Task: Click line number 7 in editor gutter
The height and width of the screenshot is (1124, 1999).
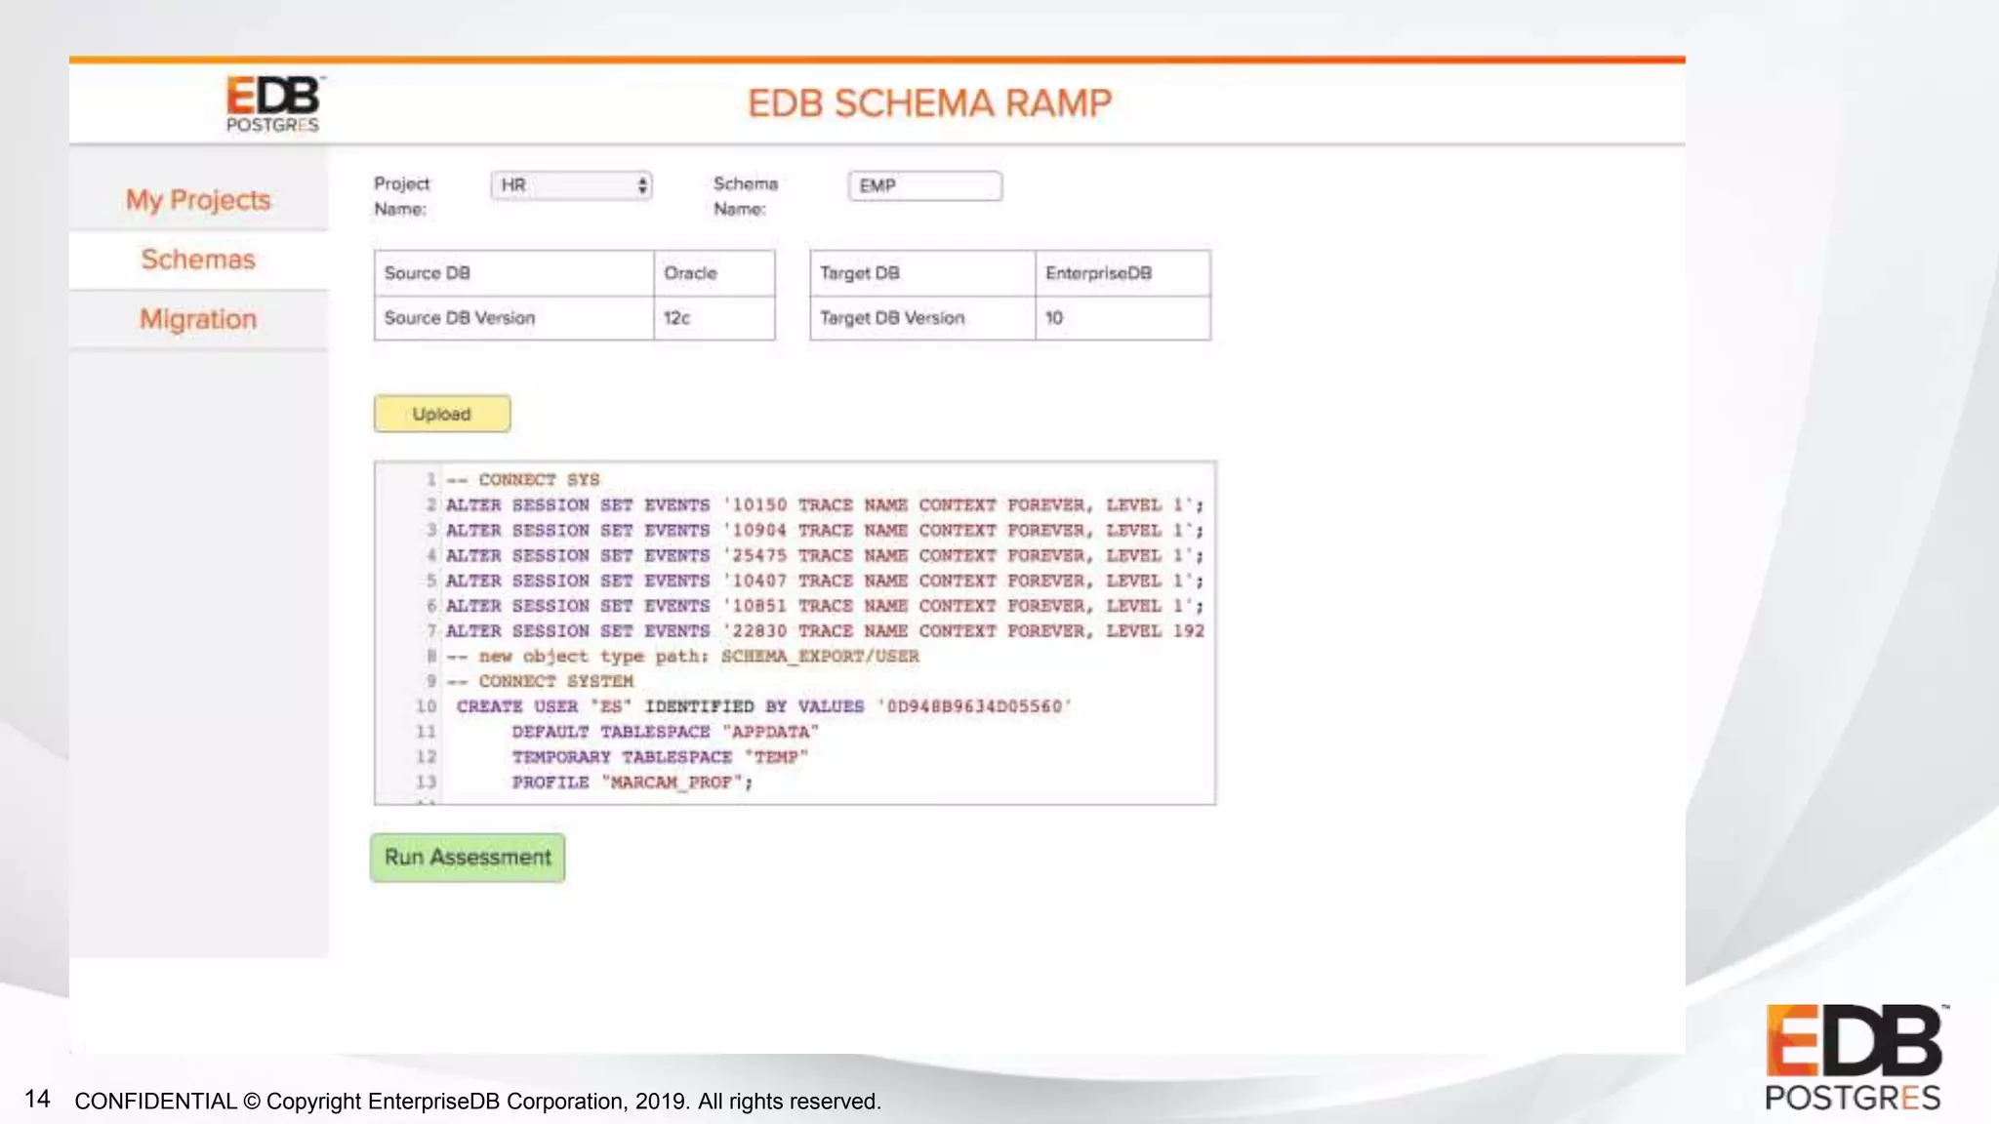Action: pos(430,631)
